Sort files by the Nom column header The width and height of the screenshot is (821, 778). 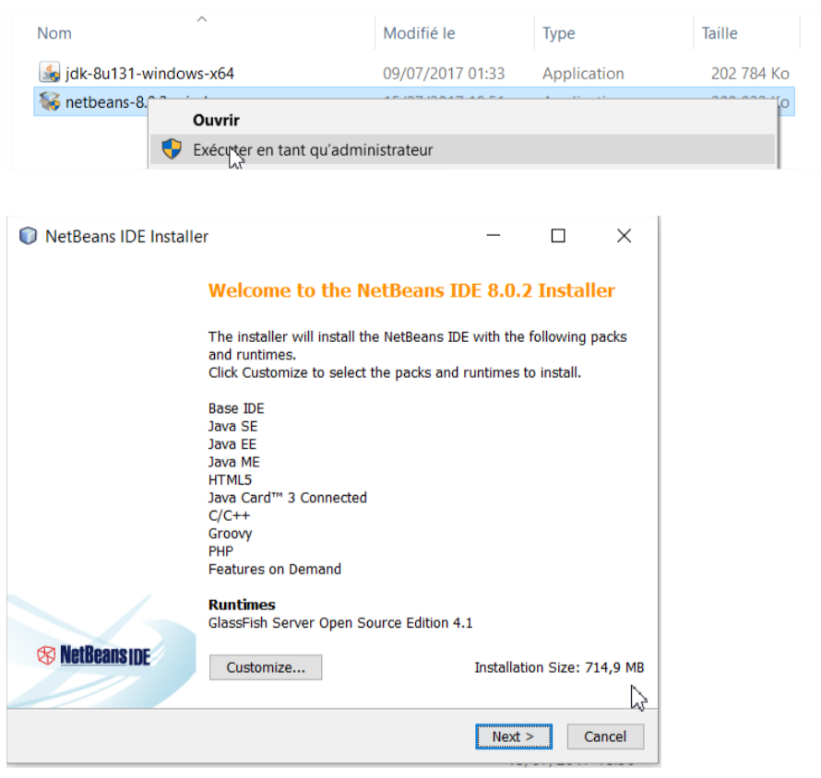pos(54,33)
